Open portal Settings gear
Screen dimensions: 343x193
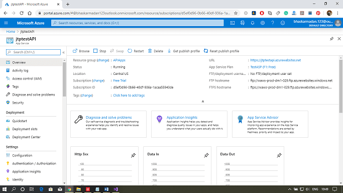click(x=263, y=23)
